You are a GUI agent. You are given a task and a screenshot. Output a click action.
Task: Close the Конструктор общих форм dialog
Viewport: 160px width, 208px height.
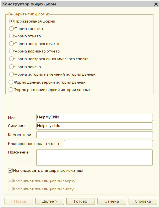156,4
